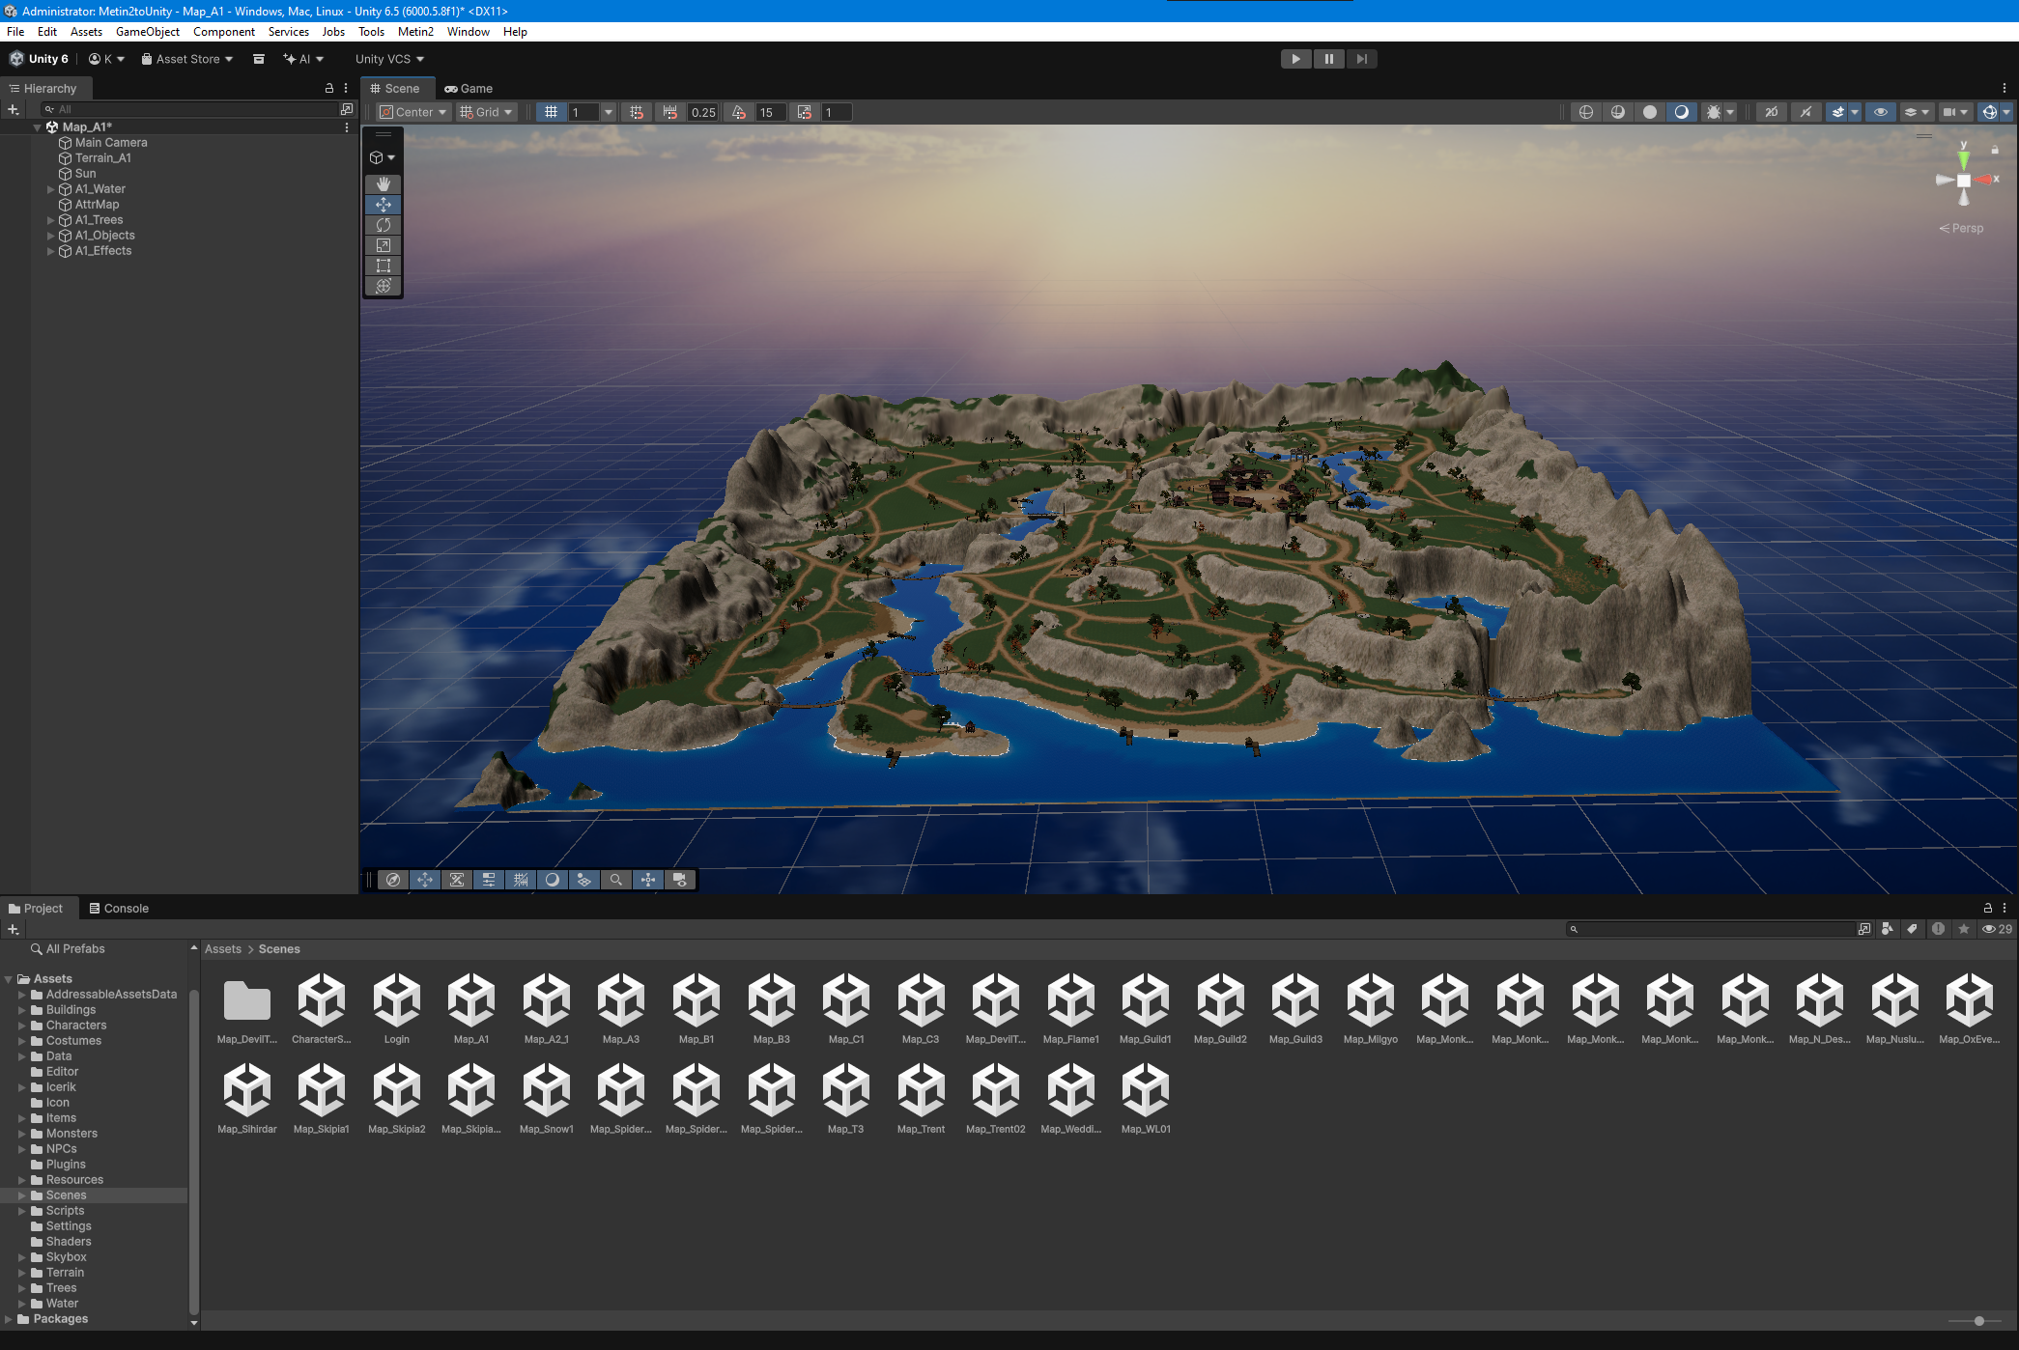Image resolution: width=2019 pixels, height=1350 pixels.
Task: Select the Rotate tool
Action: tap(384, 224)
